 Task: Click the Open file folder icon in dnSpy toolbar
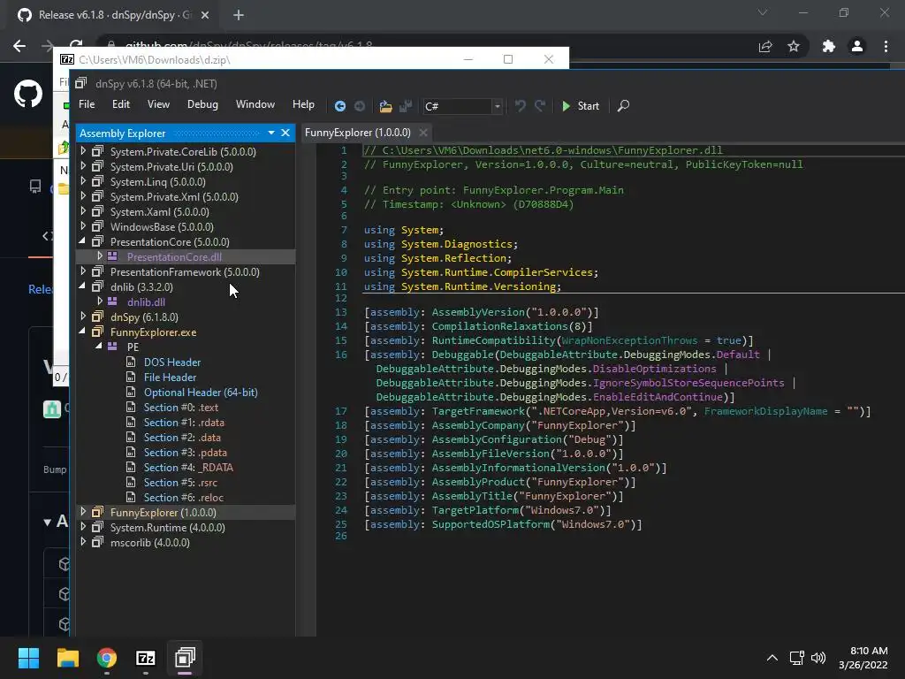coord(385,106)
